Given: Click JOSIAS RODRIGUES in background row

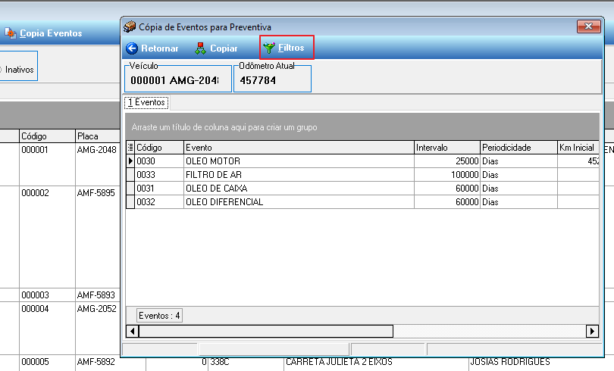Looking at the screenshot, I should (x=510, y=362).
